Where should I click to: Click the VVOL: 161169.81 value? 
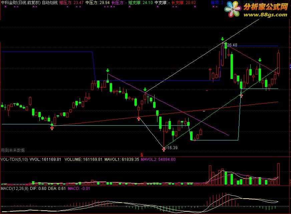pyautogui.click(x=45, y=159)
